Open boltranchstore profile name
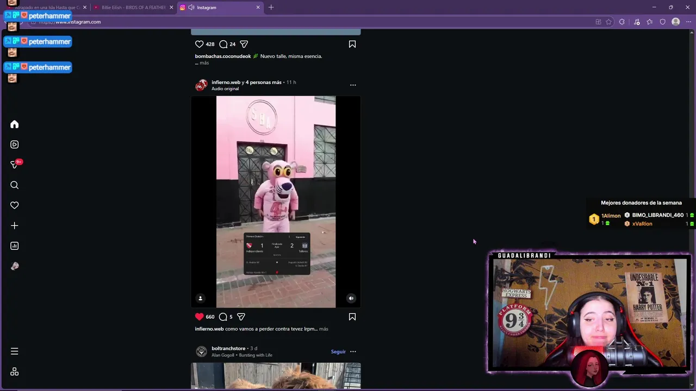Viewport: 696px width, 391px height. pyautogui.click(x=228, y=348)
